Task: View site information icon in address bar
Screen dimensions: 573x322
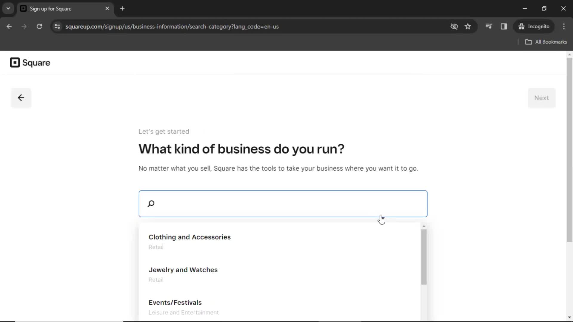Action: [x=57, y=27]
